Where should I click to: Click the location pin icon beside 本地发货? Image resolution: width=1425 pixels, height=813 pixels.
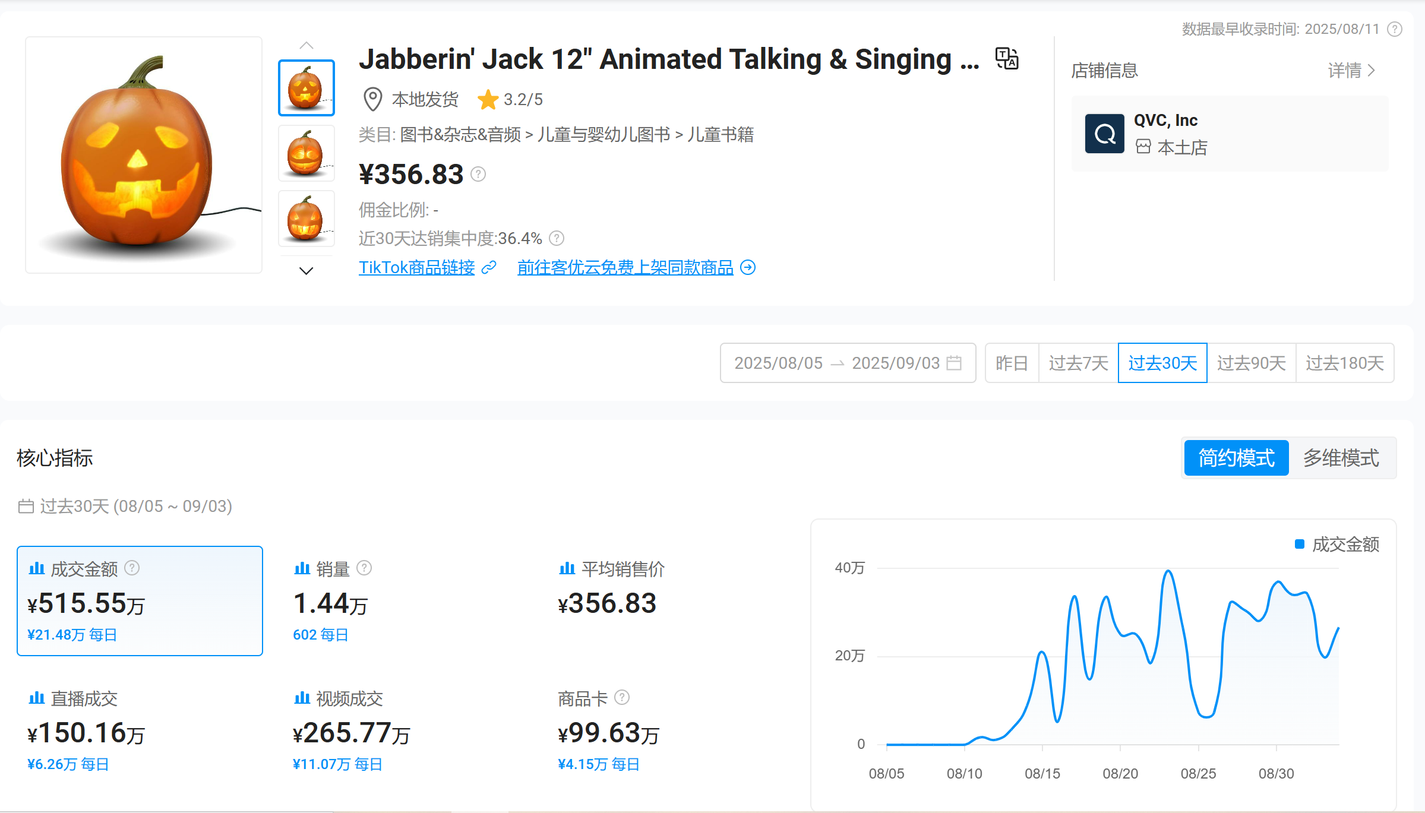coord(372,99)
